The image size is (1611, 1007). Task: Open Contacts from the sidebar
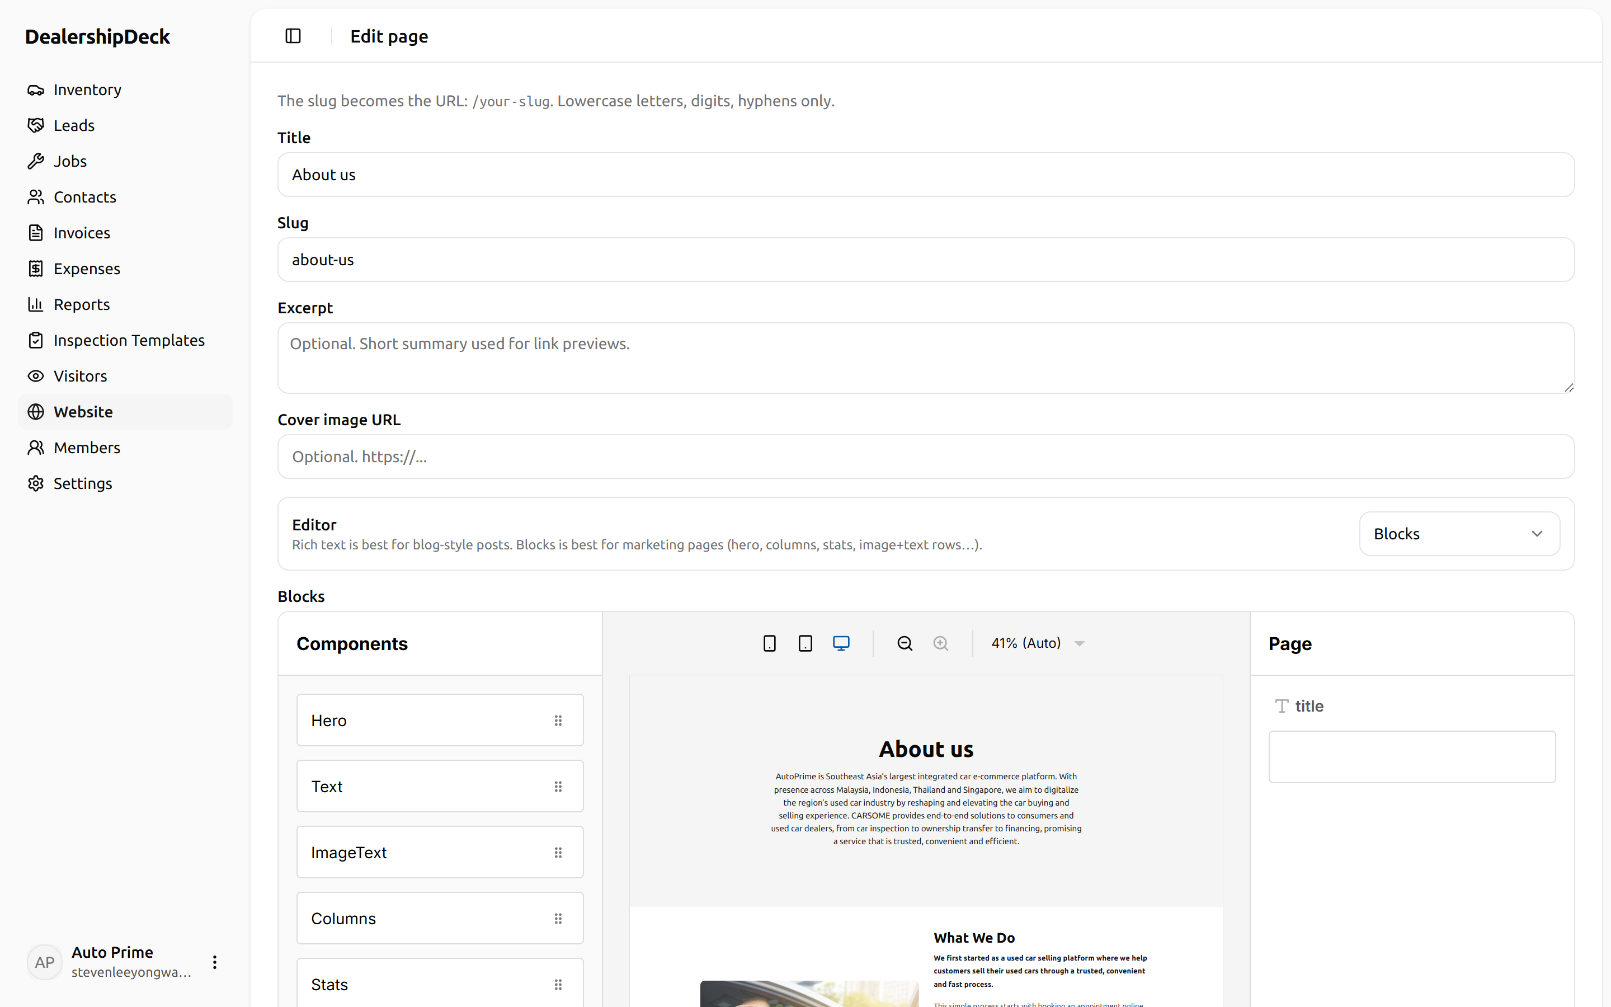click(x=125, y=197)
